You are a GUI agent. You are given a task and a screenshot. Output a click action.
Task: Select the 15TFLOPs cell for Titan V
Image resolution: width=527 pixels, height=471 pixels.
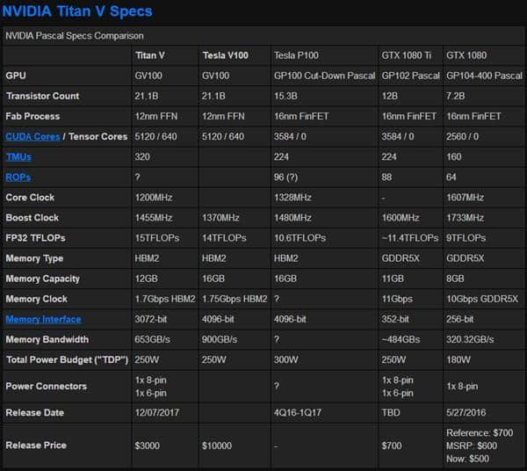[x=157, y=238]
